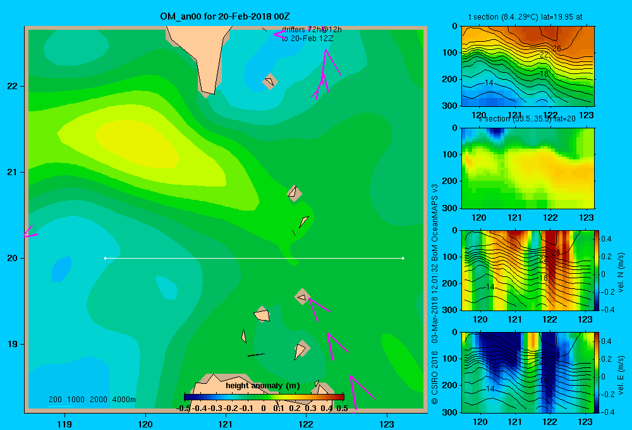This screenshot has width=632, height=430.
Task: Click latitude label 19 on main map
Action: point(13,344)
